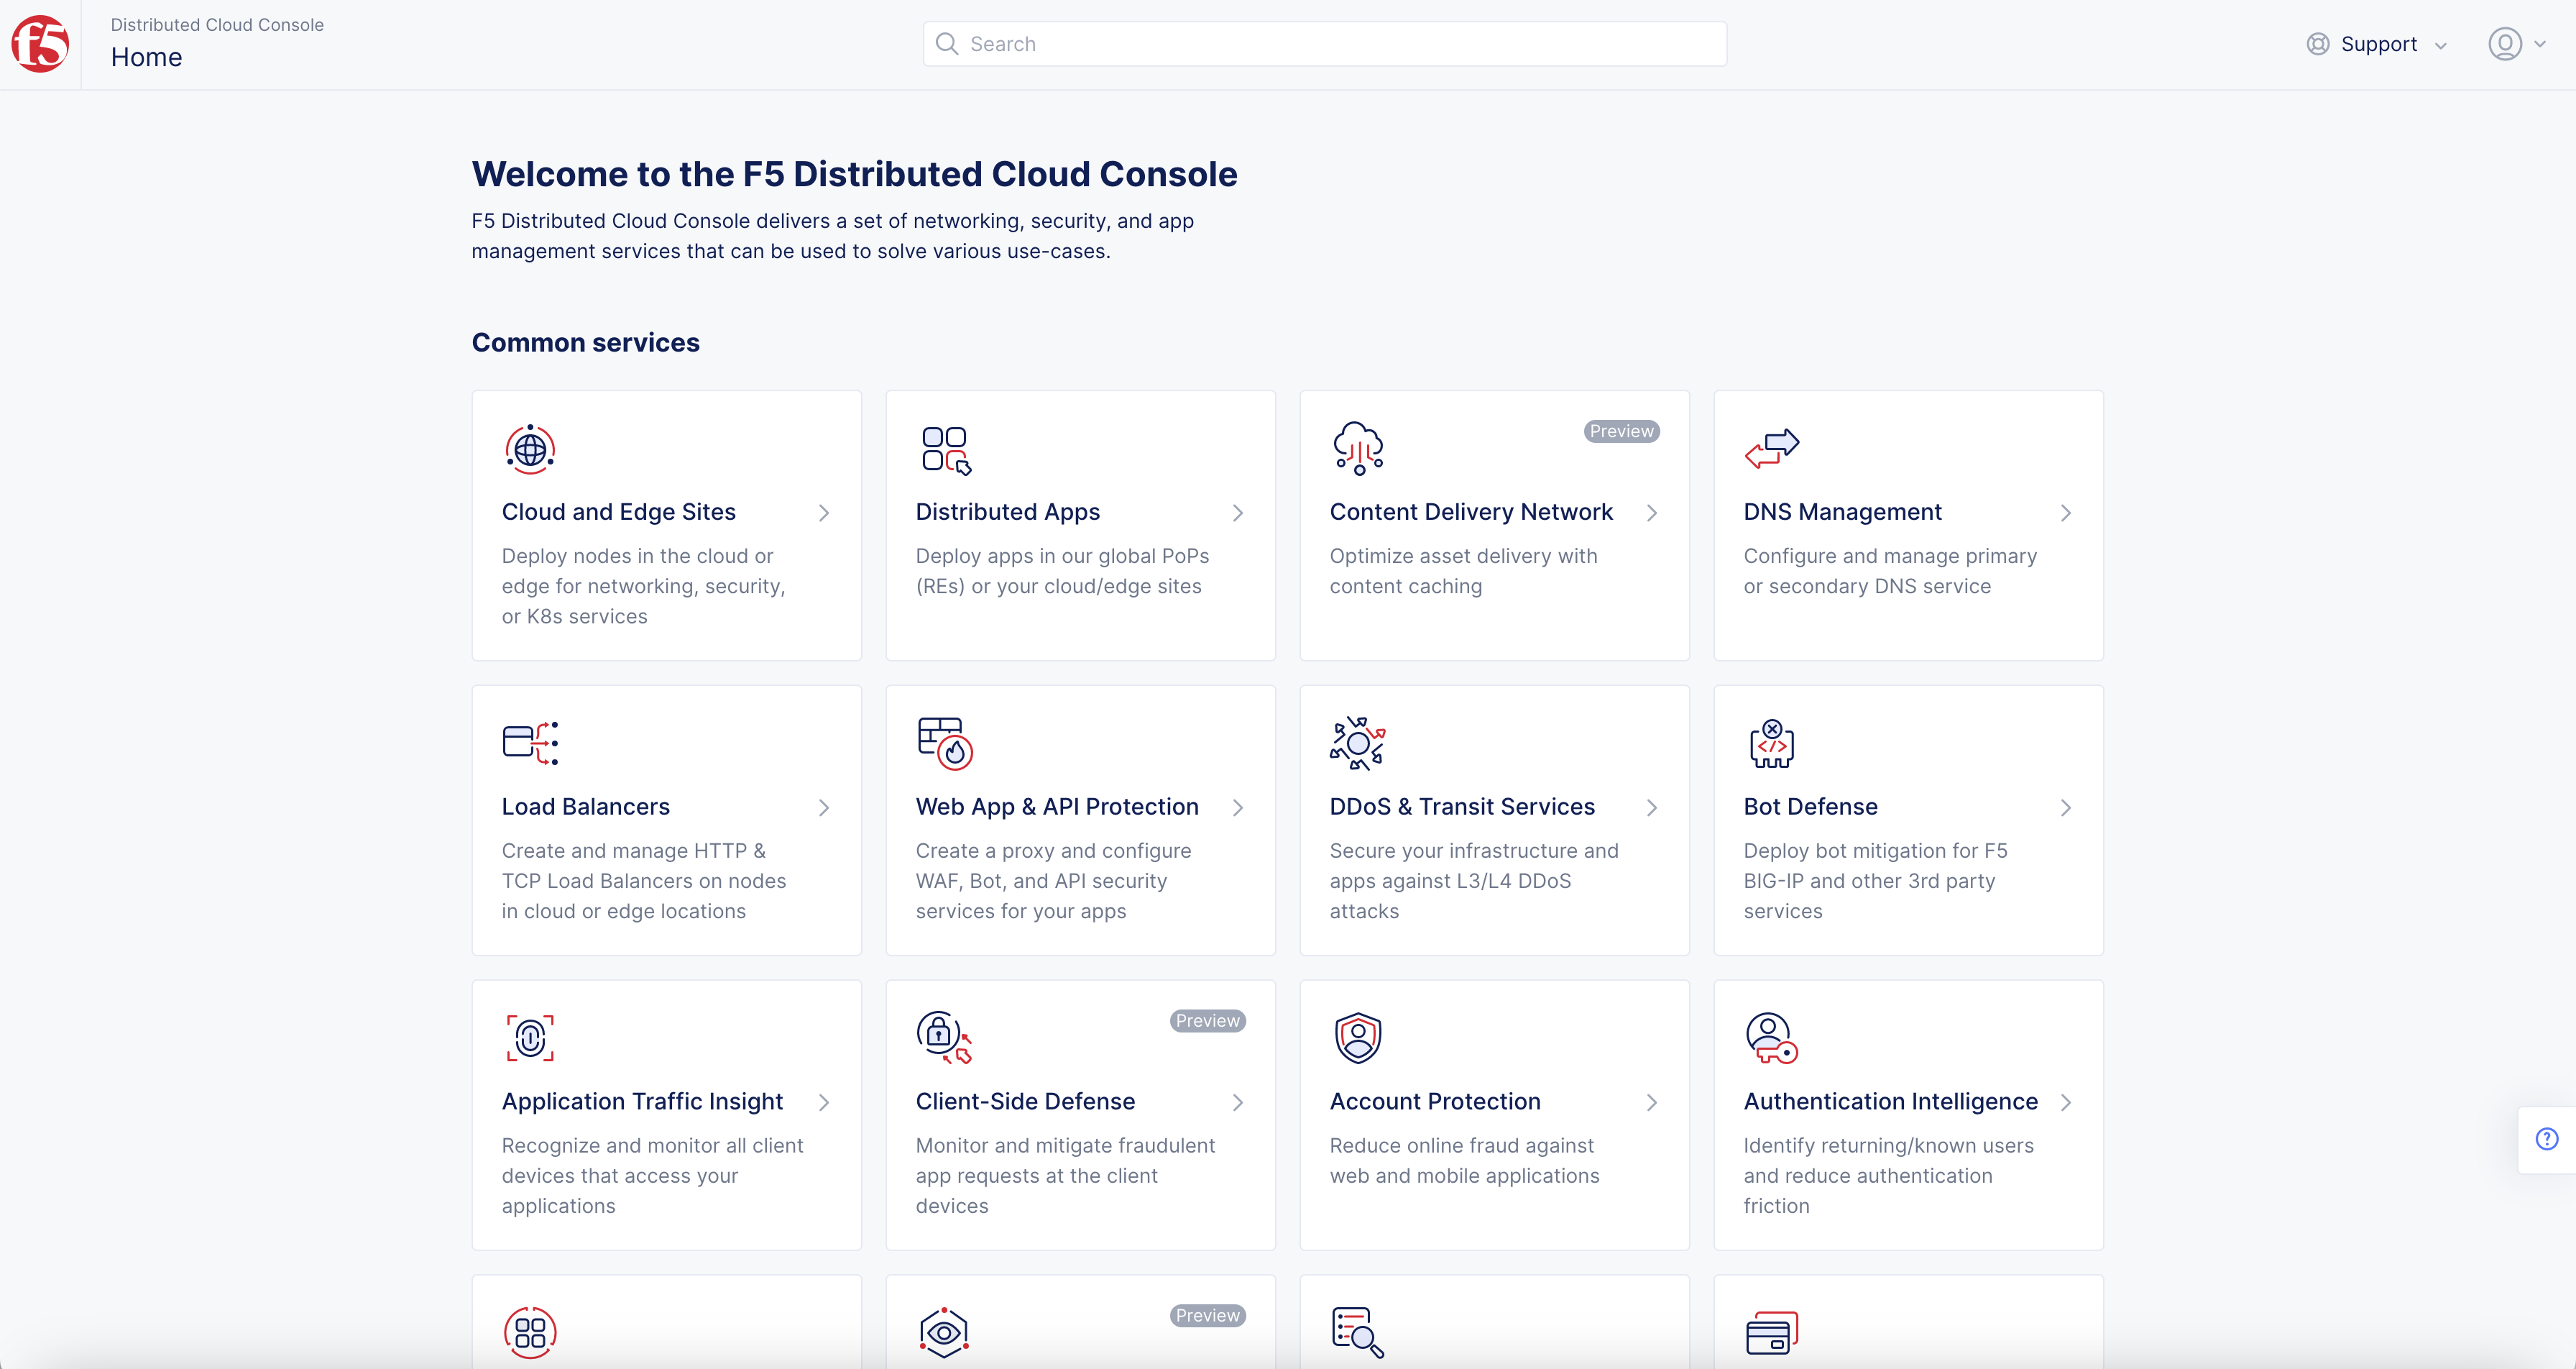The image size is (2576, 1369).
Task: Click chevron beside Authentication Intelligence
Action: pos(2066,1102)
